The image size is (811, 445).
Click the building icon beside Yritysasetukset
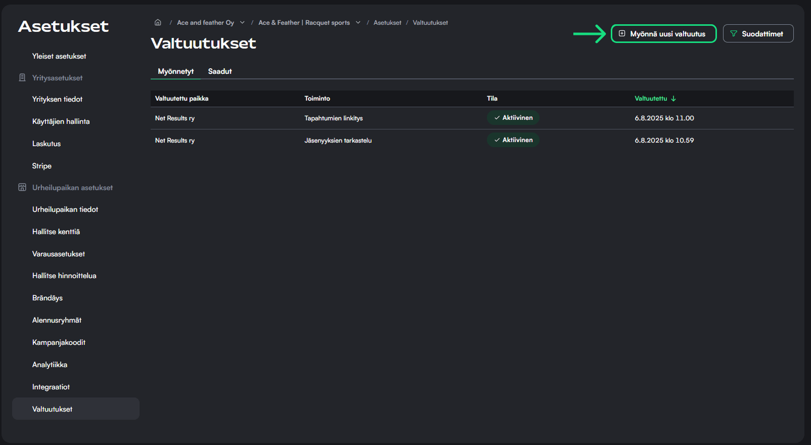click(x=22, y=77)
